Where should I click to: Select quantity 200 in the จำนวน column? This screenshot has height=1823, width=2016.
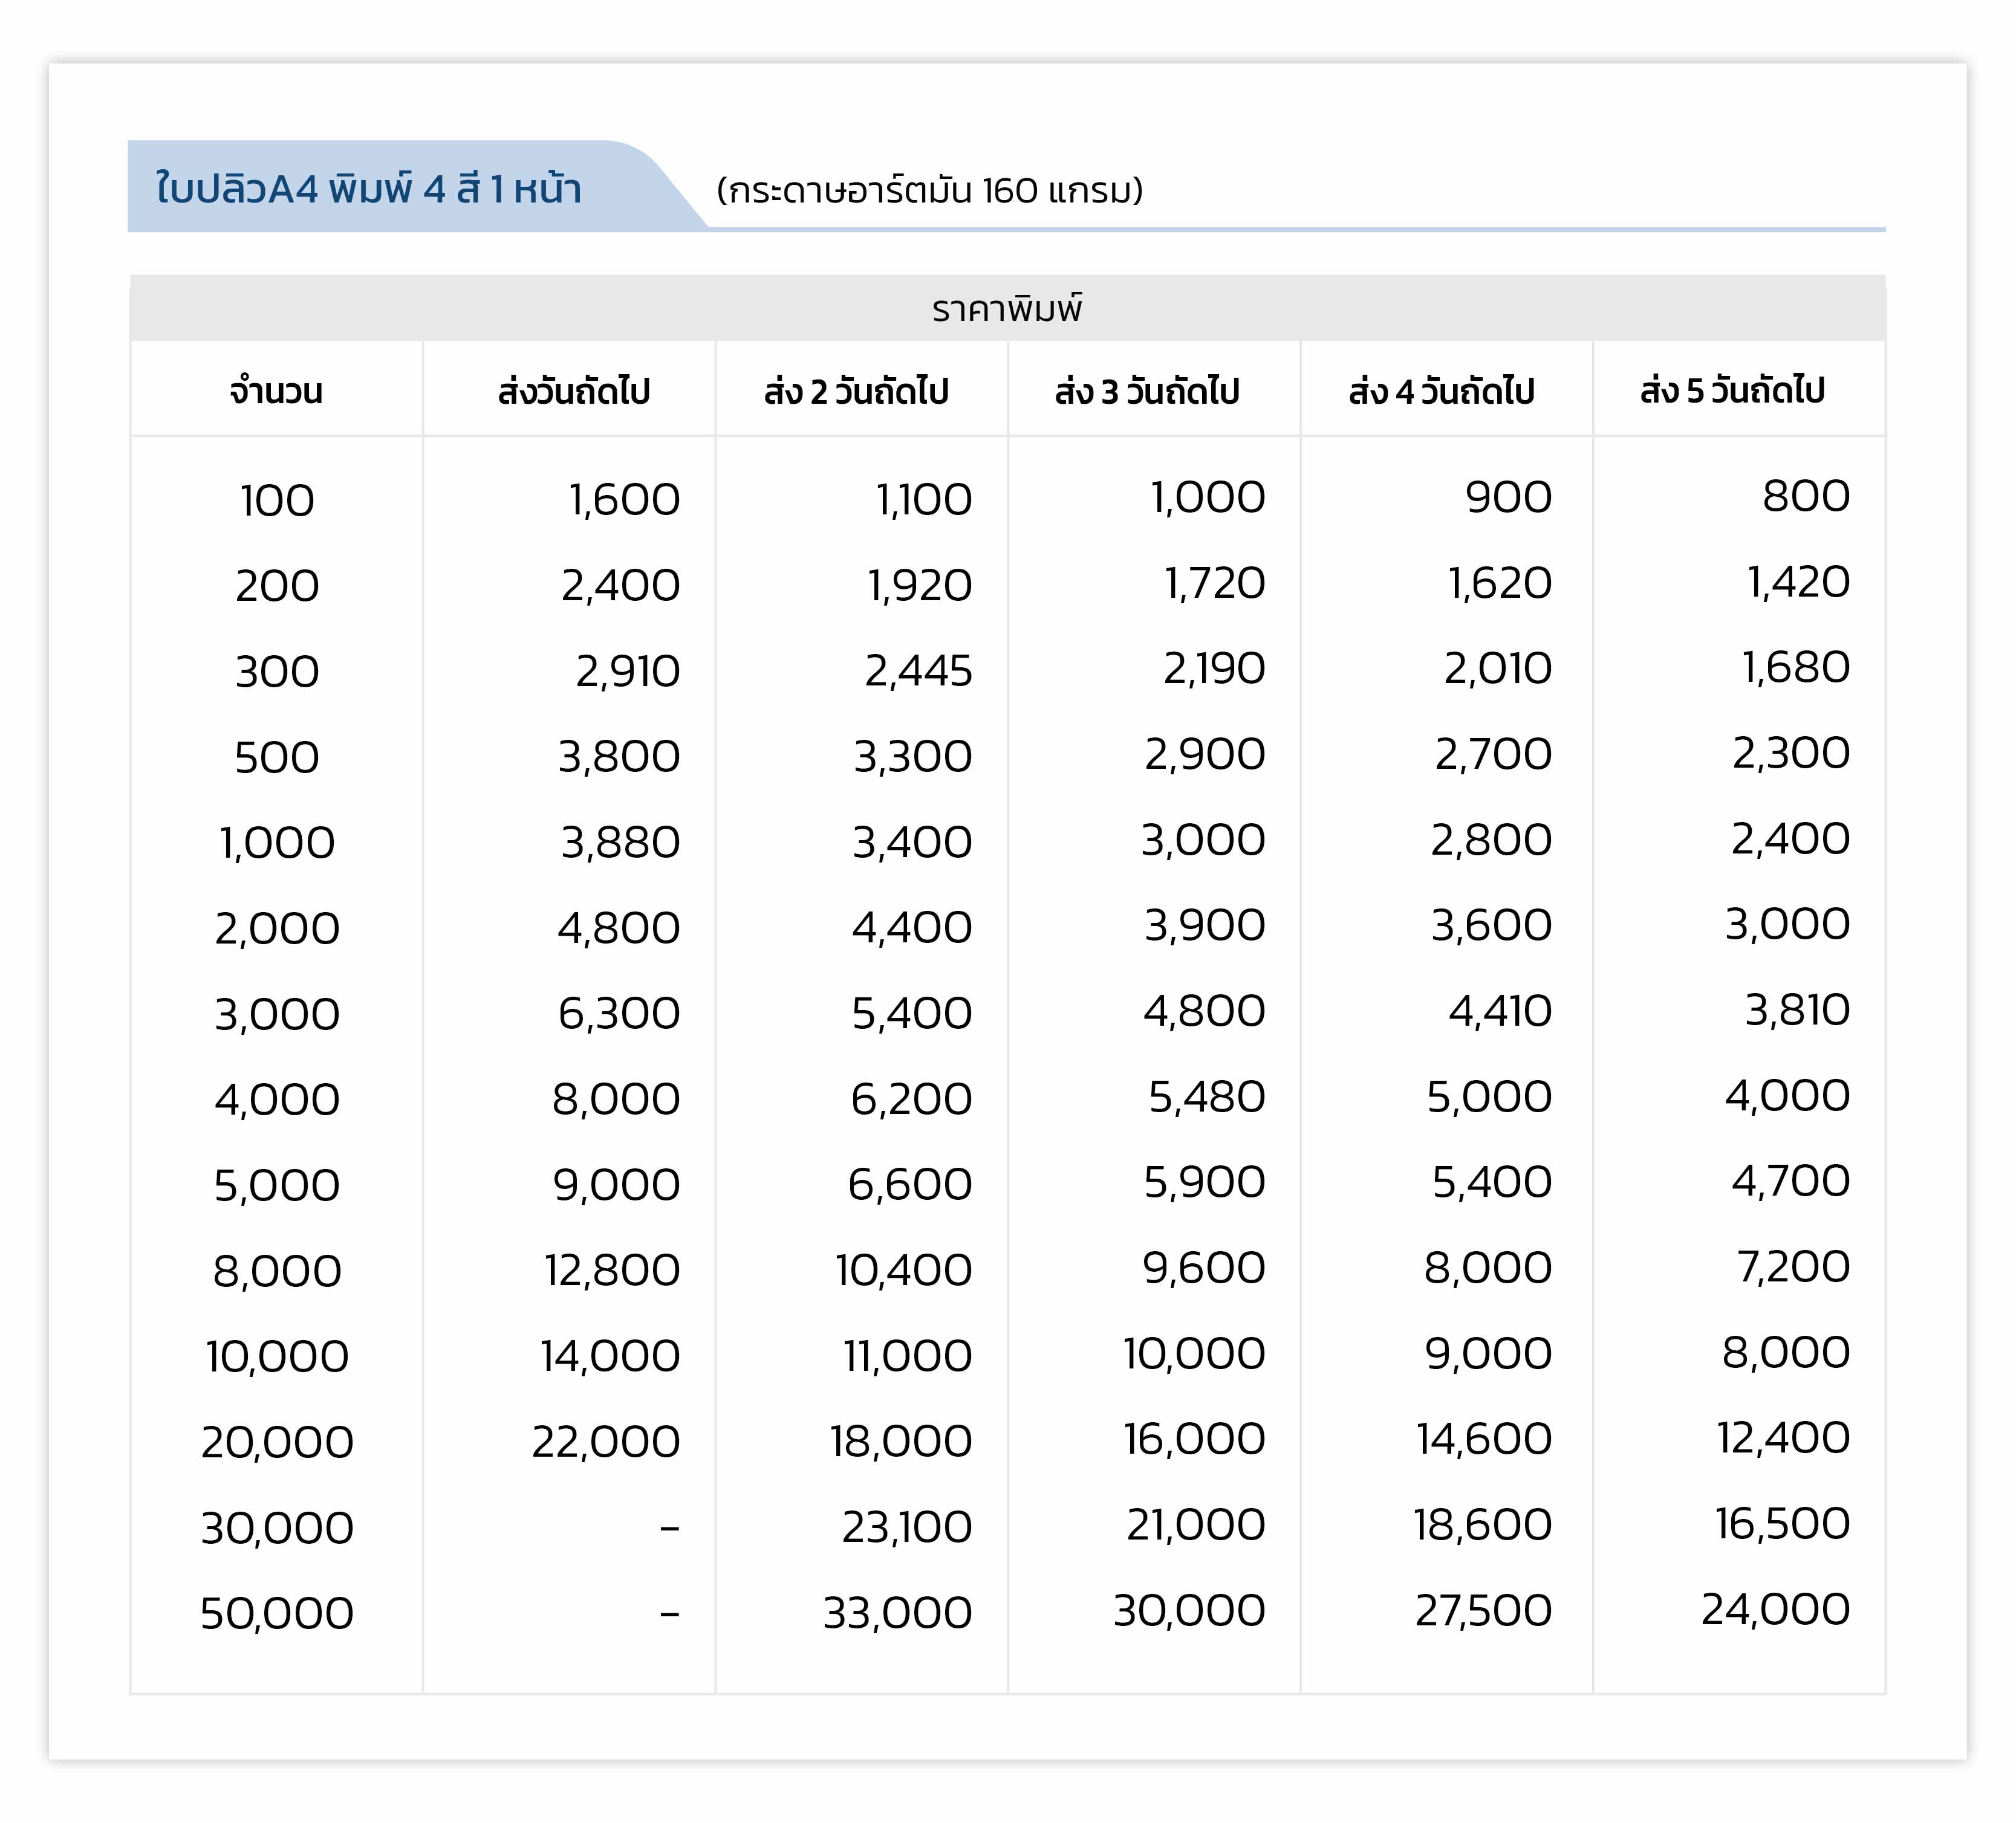tap(277, 586)
